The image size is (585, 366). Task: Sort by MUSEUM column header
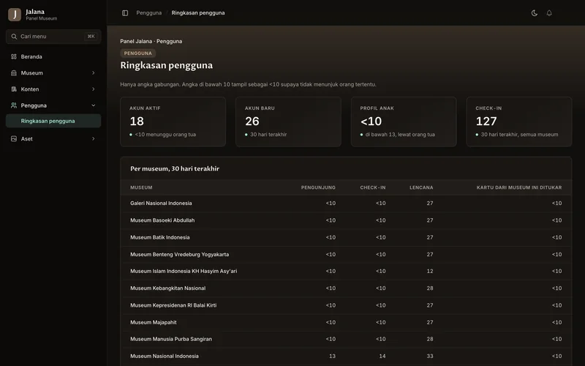pyautogui.click(x=141, y=187)
